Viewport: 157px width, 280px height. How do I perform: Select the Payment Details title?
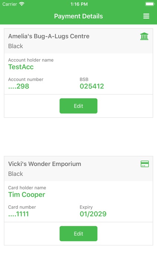78,16
